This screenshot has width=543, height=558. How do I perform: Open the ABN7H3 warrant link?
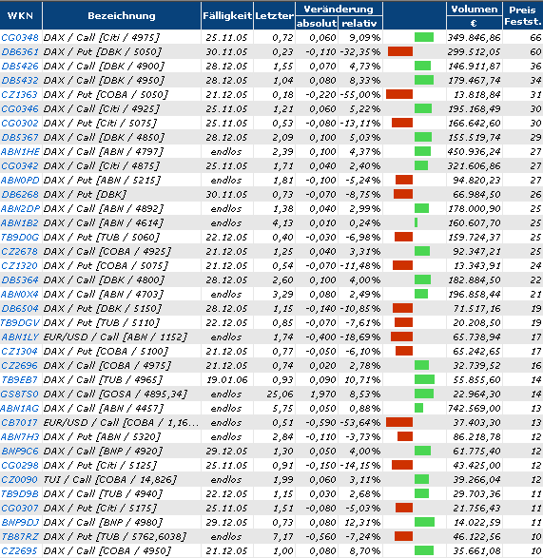pos(20,436)
